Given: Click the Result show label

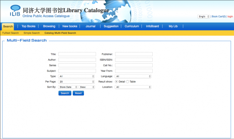Looking at the screenshot, I should tap(105, 82).
